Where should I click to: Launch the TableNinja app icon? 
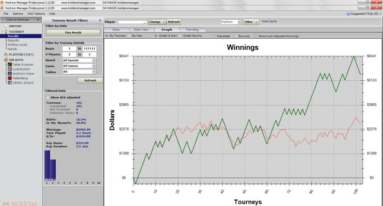point(10,78)
